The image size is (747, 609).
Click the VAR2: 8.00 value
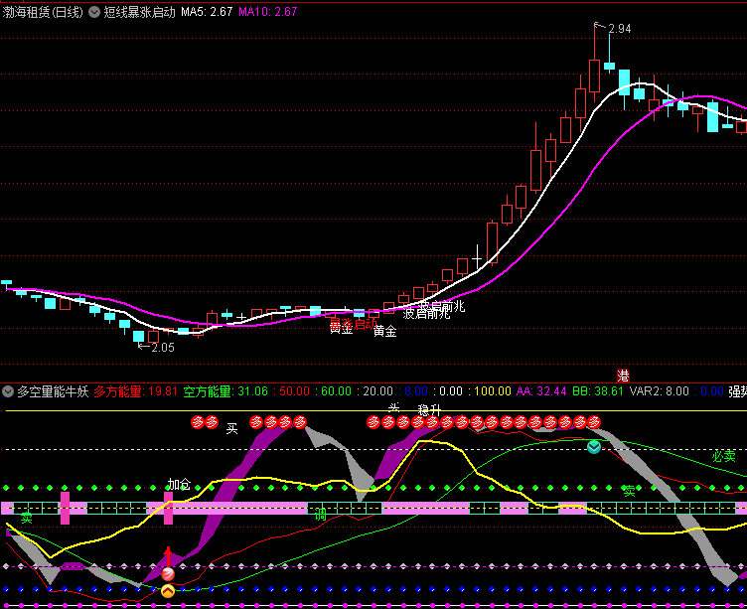pyautogui.click(x=660, y=391)
